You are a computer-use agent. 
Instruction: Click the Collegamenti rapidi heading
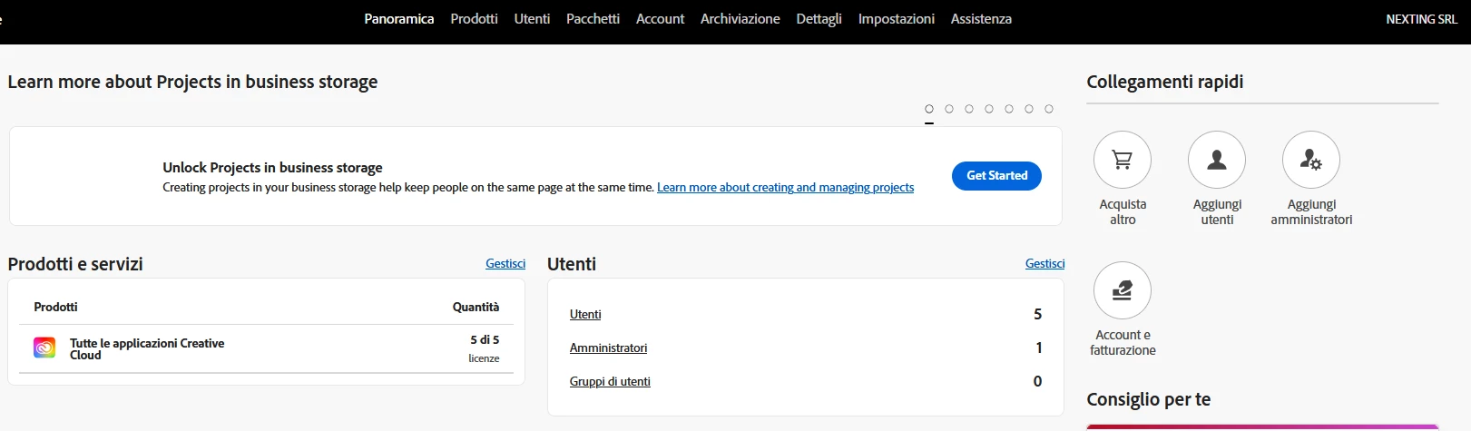(1164, 82)
